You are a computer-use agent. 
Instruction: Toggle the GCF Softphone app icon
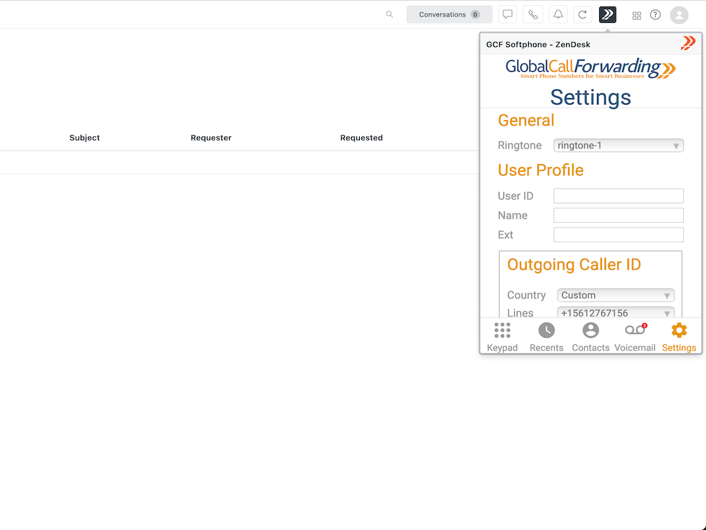click(607, 14)
